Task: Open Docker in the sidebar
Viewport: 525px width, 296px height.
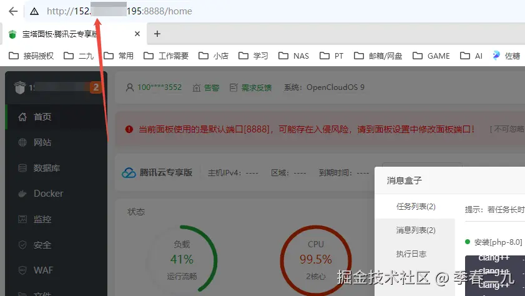Action: coord(56,194)
